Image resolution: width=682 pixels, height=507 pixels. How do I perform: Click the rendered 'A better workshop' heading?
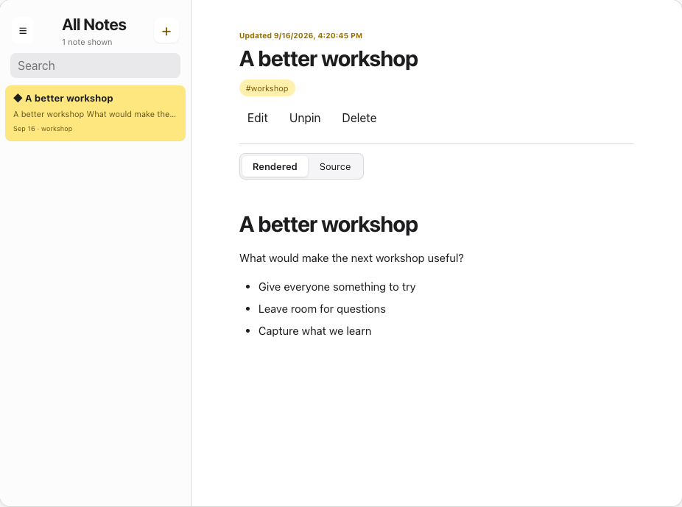[328, 224]
